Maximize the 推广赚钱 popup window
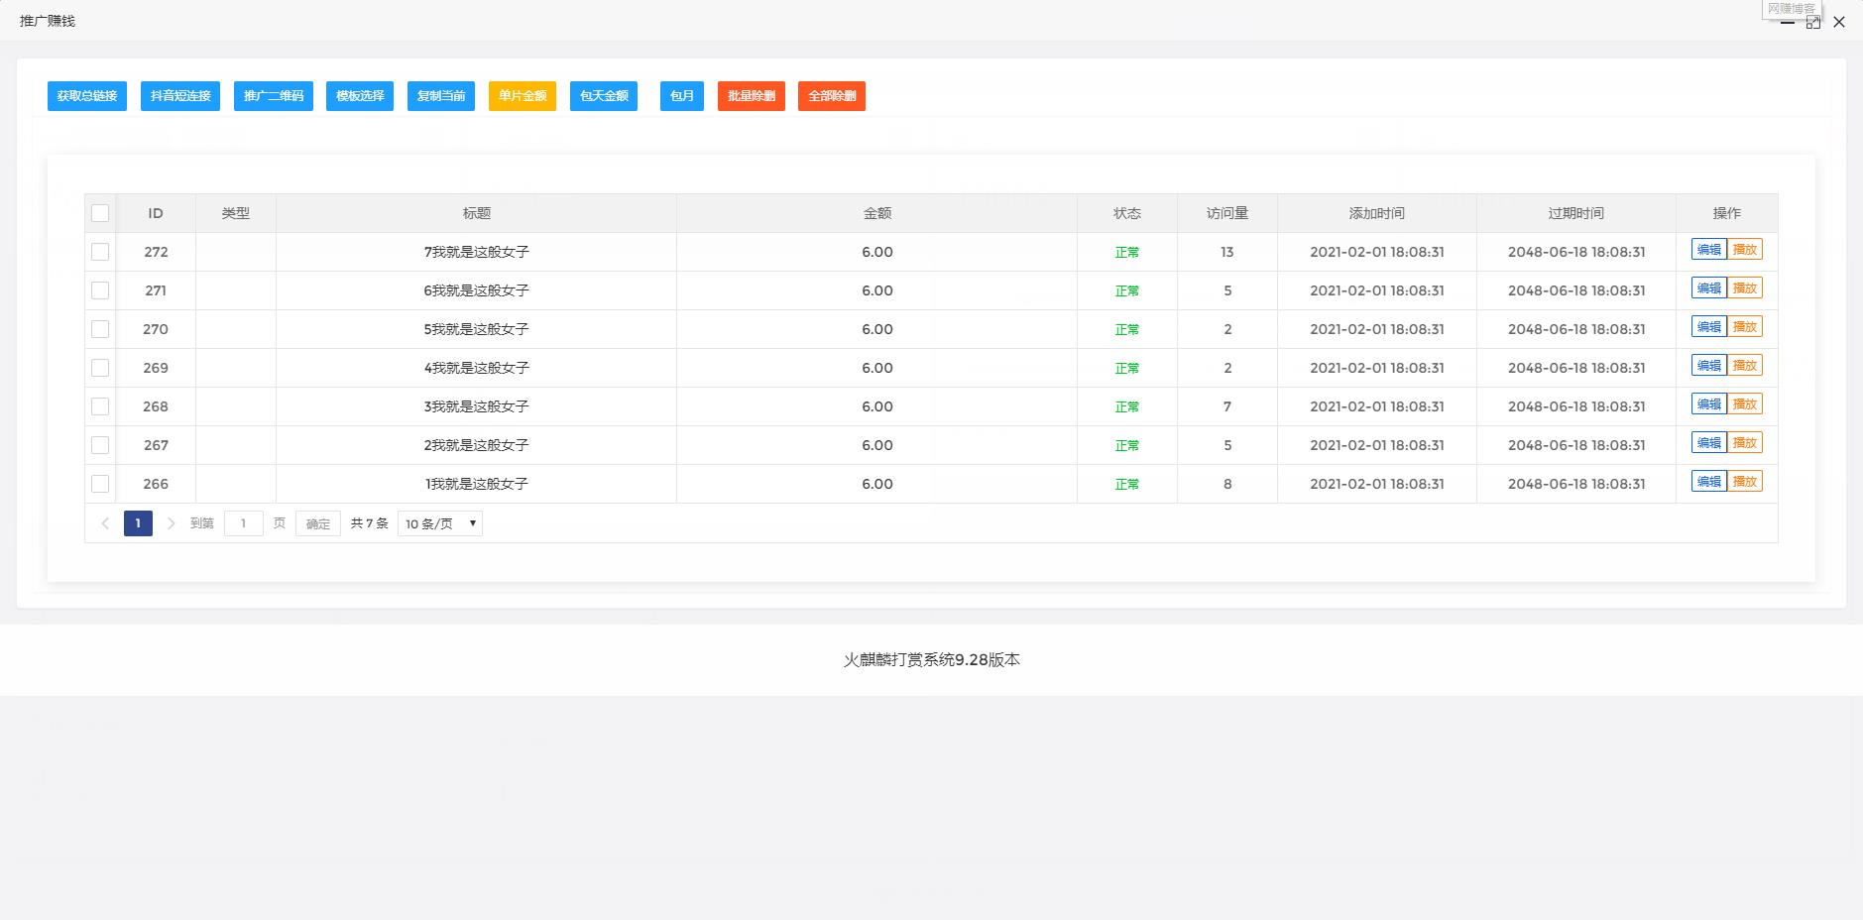 coord(1812,22)
